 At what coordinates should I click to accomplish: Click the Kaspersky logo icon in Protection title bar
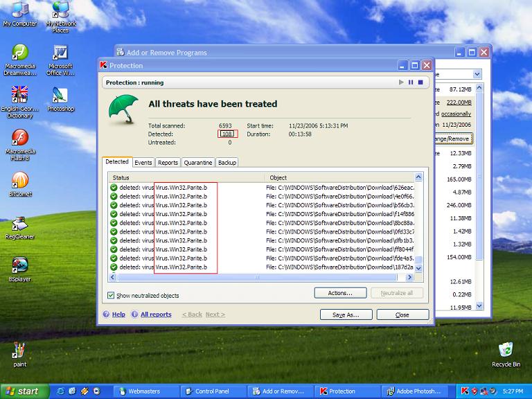(103, 65)
